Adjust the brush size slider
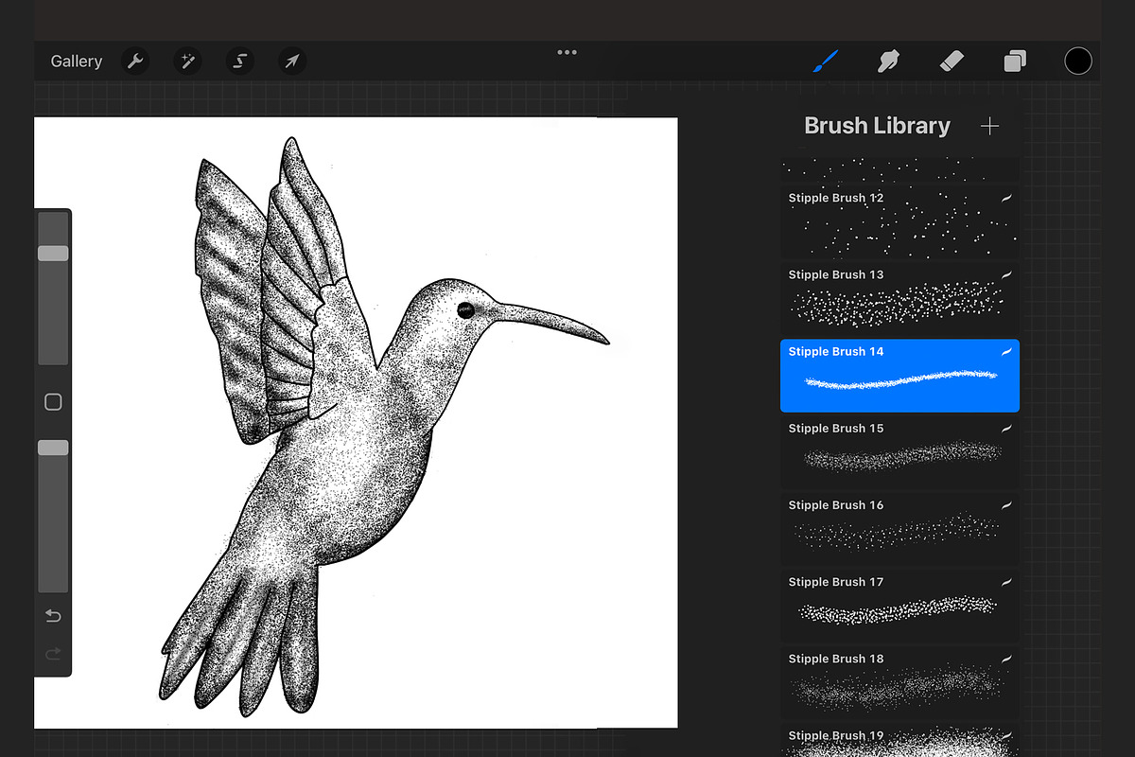Image resolution: width=1135 pixels, height=757 pixels. tap(53, 253)
